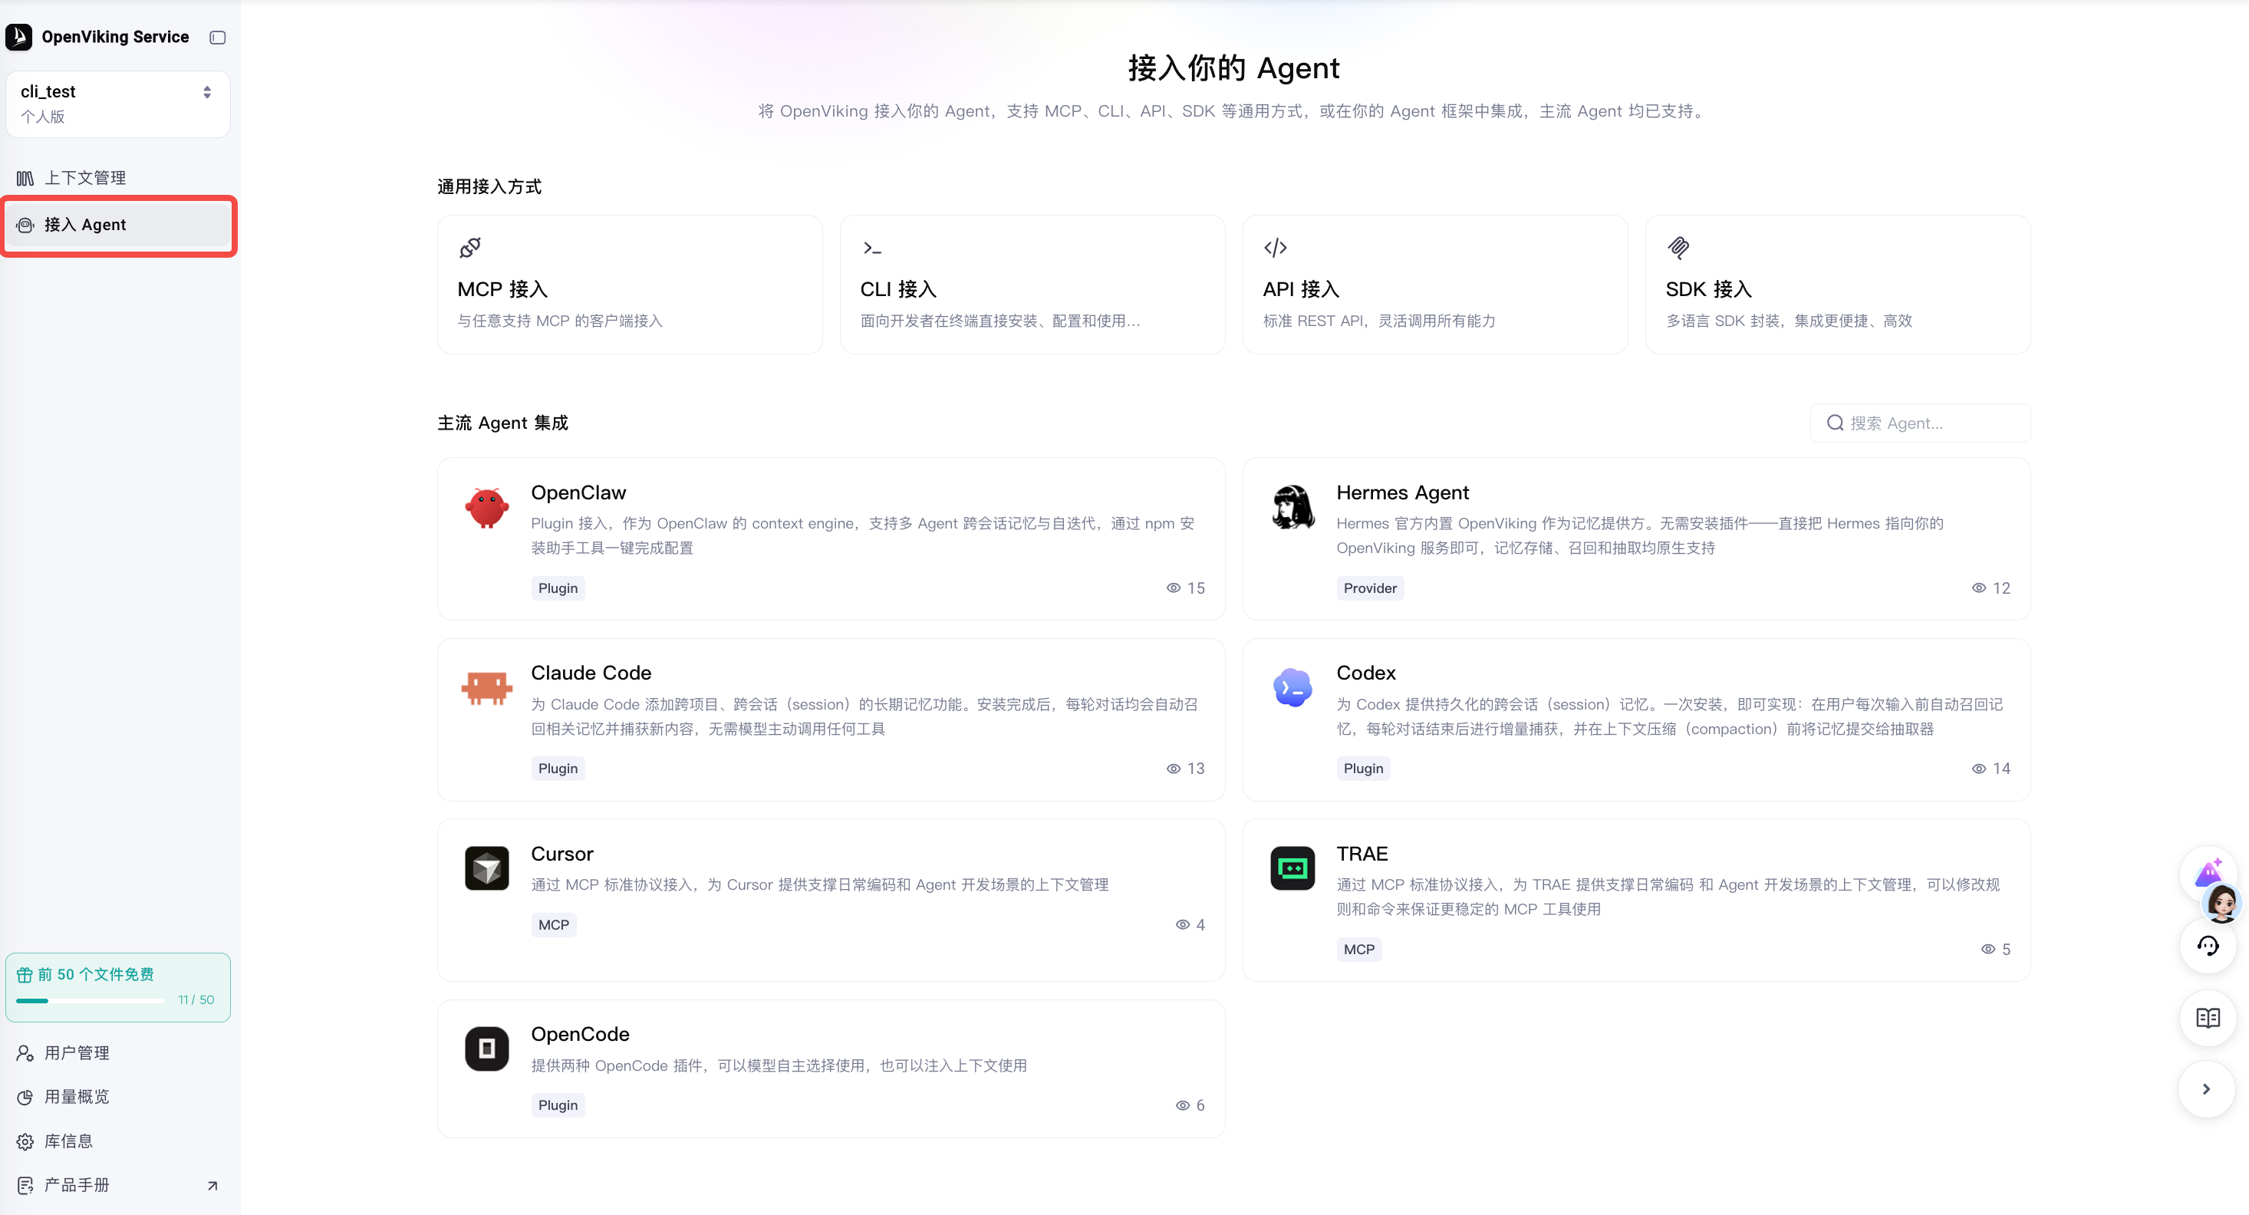
Task: Open 库信息 settings
Action: (x=118, y=1141)
